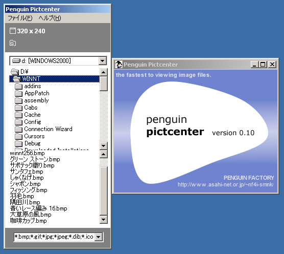
Task: Select the file しゃくなげ.bmp
Action: (27, 178)
